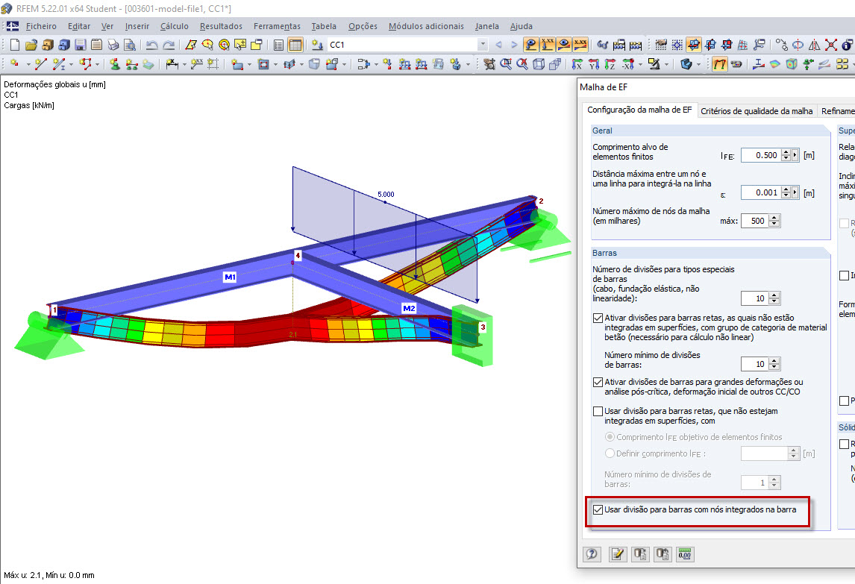This screenshot has width=855, height=584.
Task: Open the Módulos adicionais menu
Action: [x=426, y=26]
